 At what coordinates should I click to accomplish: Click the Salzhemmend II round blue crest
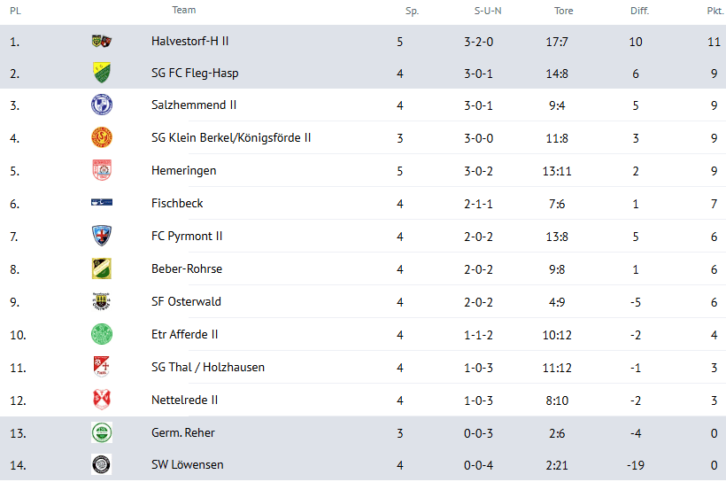(102, 105)
